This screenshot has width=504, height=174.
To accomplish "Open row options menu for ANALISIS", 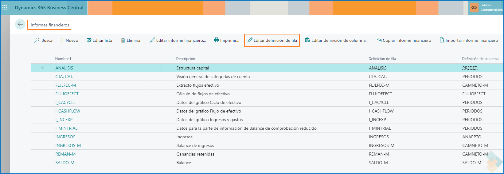I will pos(161,68).
